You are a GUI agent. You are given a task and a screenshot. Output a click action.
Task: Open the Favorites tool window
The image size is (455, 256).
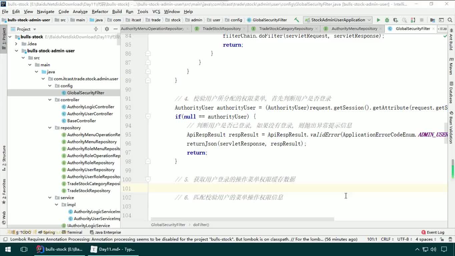(4, 191)
